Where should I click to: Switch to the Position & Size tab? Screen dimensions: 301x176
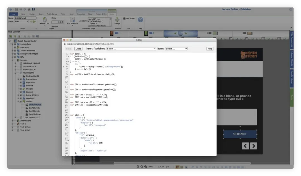click(x=101, y=13)
